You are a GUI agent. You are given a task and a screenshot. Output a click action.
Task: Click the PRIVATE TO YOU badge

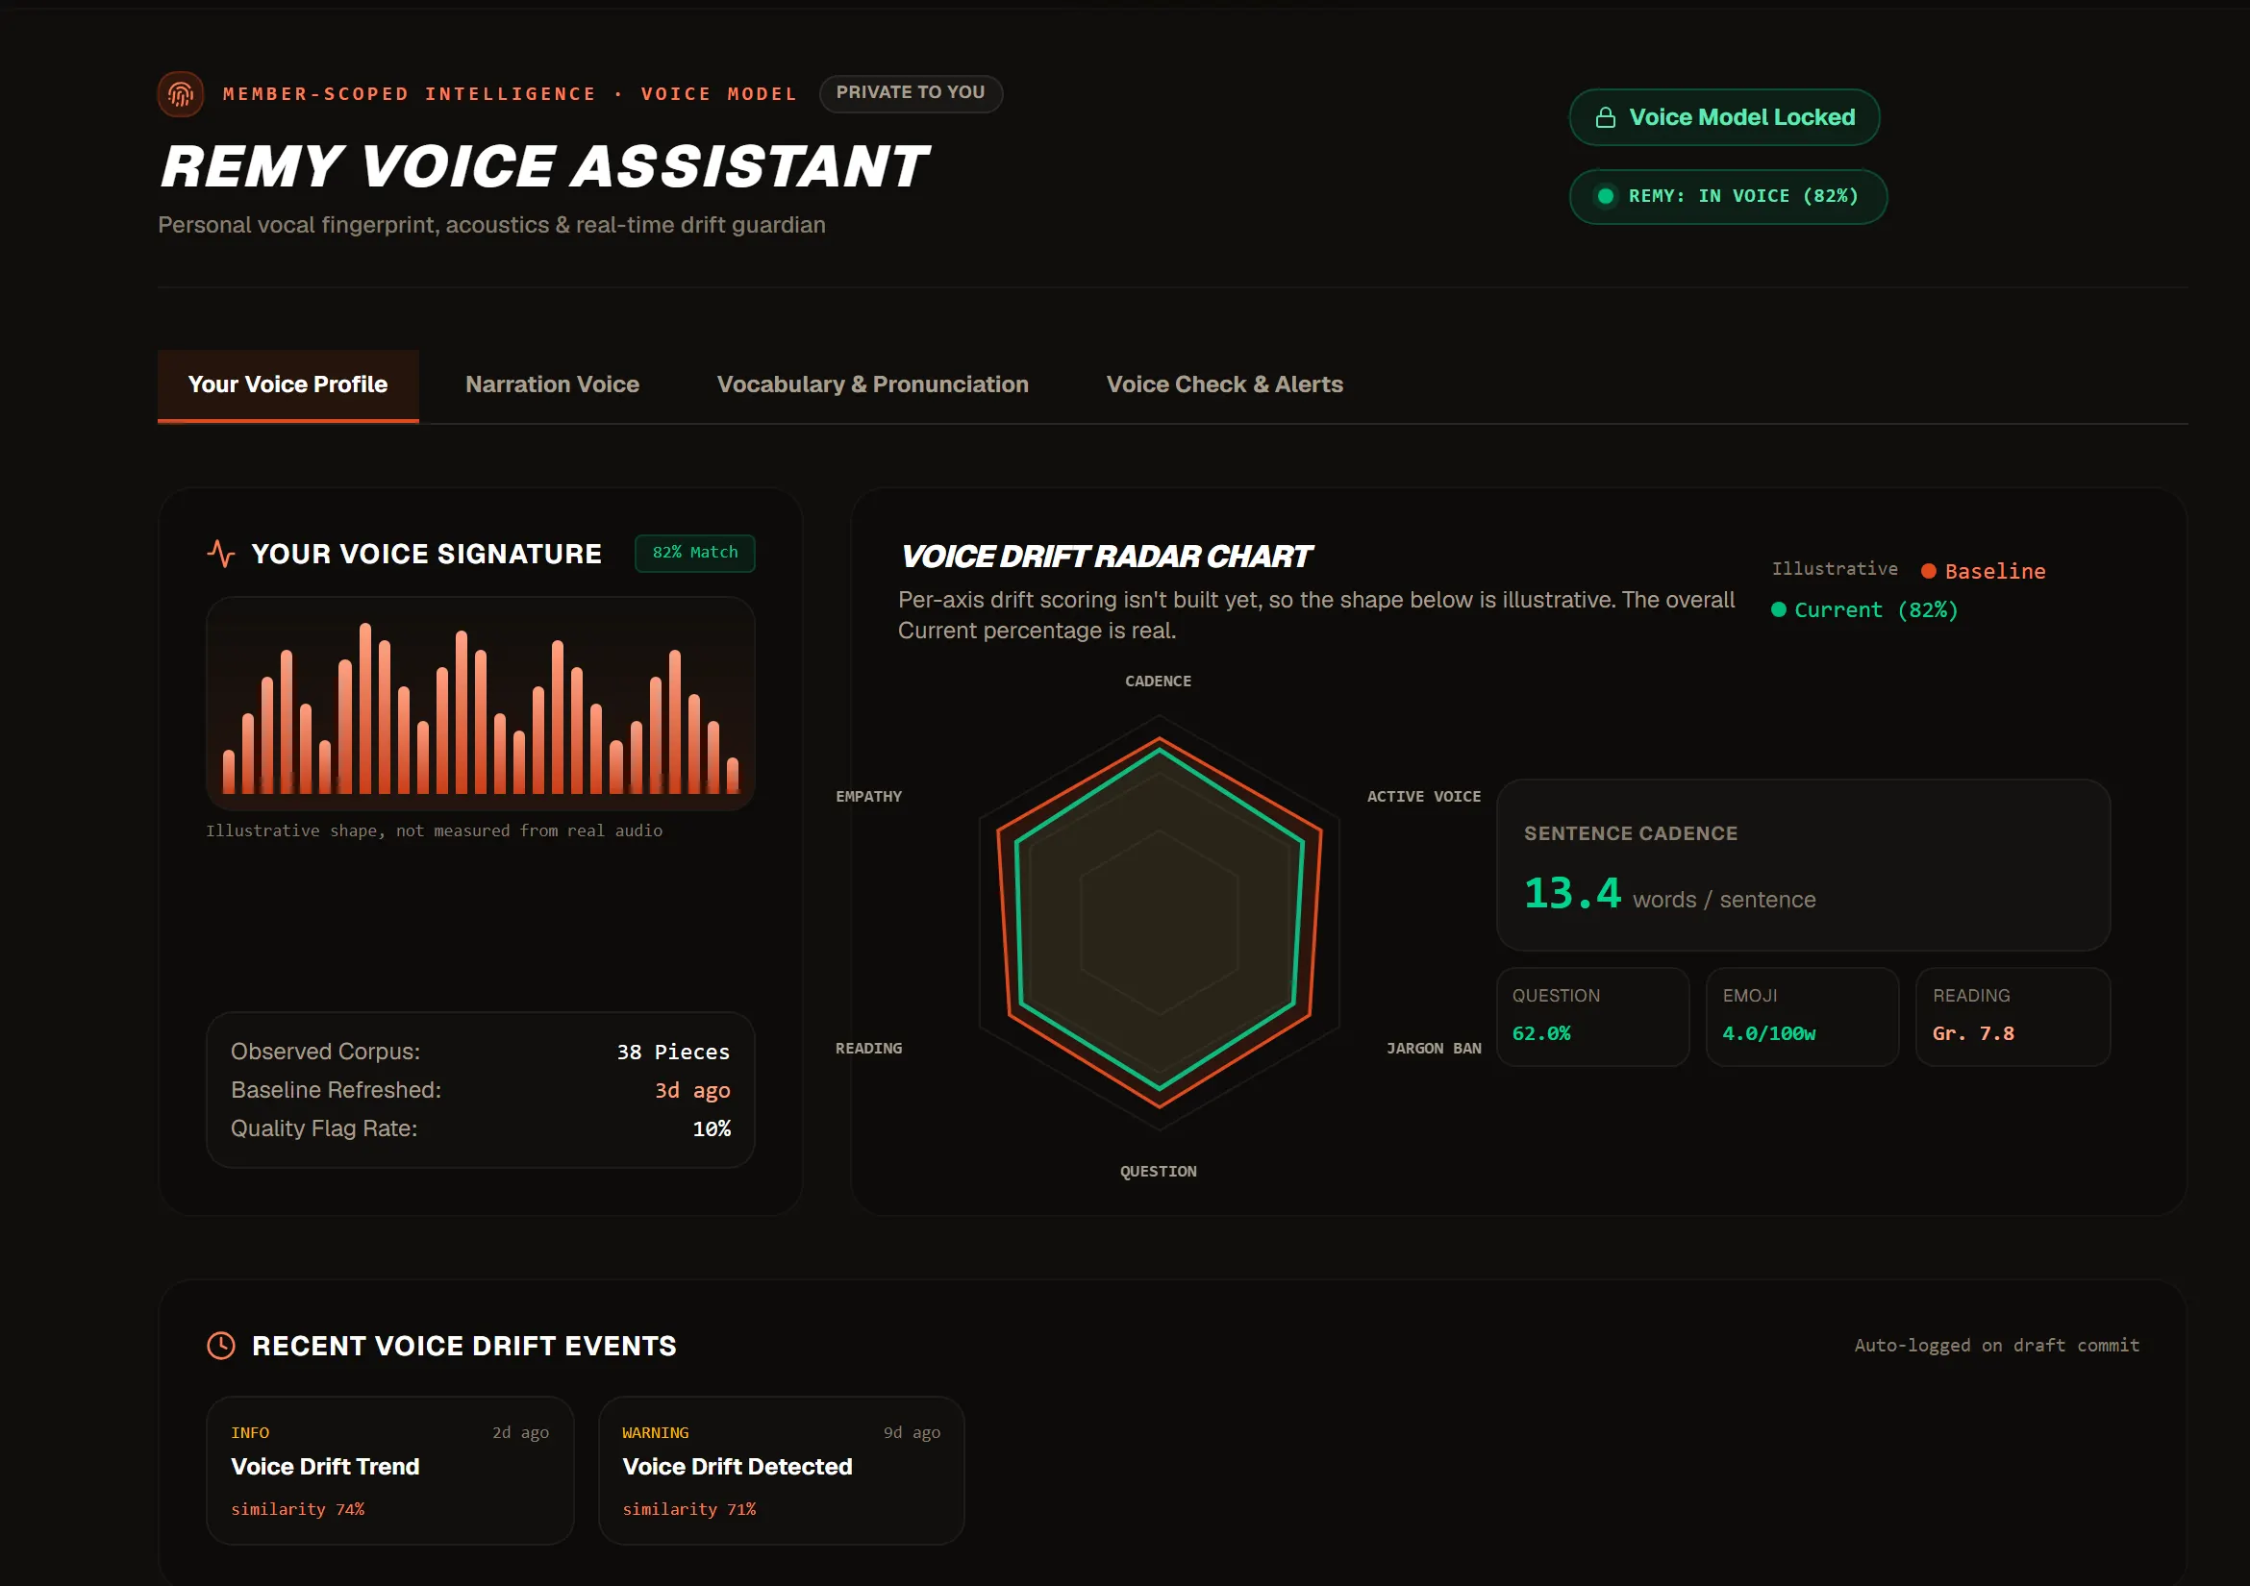click(911, 93)
